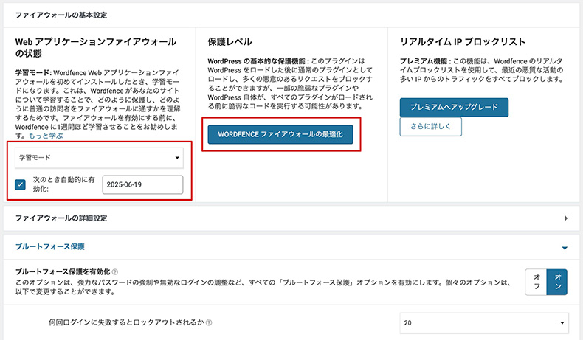Collapse ブルートフォース保護 section arrow
Viewport: 583px width, 340px height.
click(x=565, y=248)
